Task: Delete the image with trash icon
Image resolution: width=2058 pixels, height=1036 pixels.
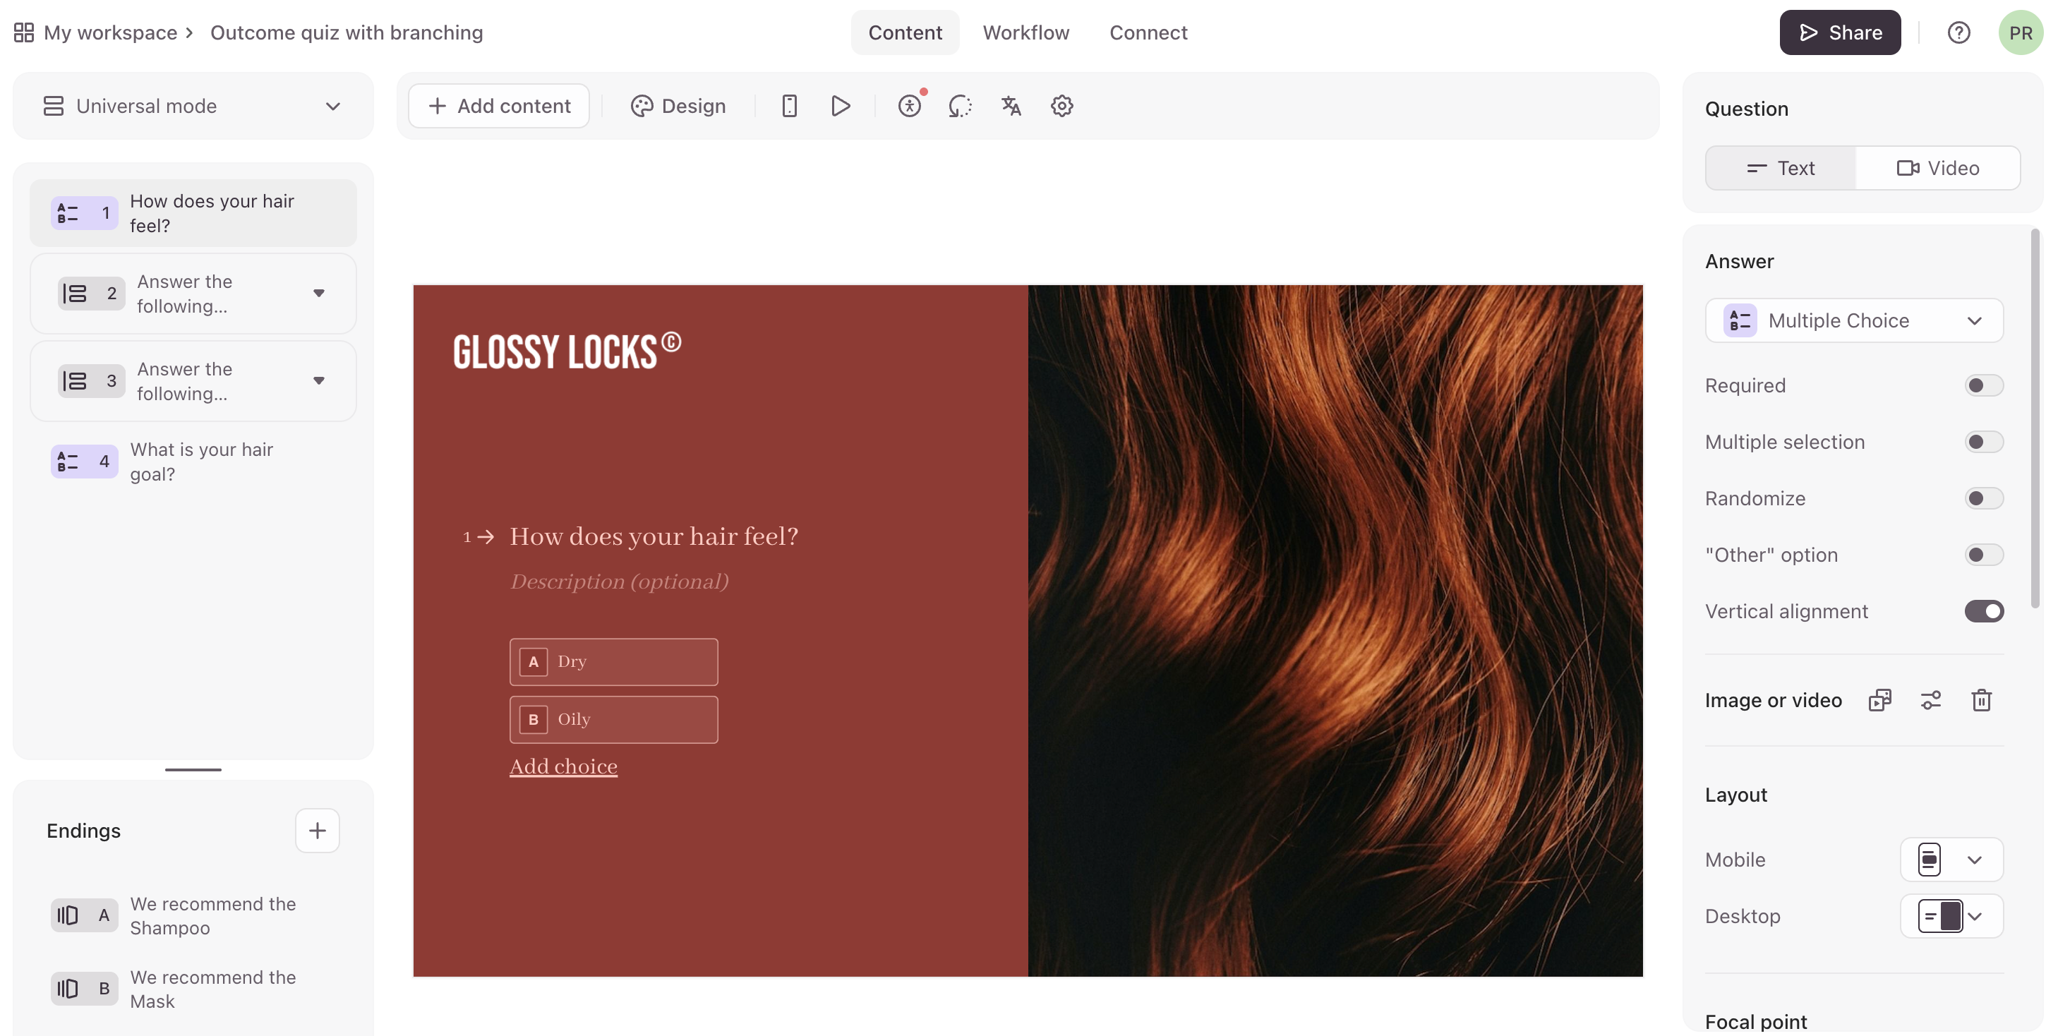Action: [x=1981, y=701]
